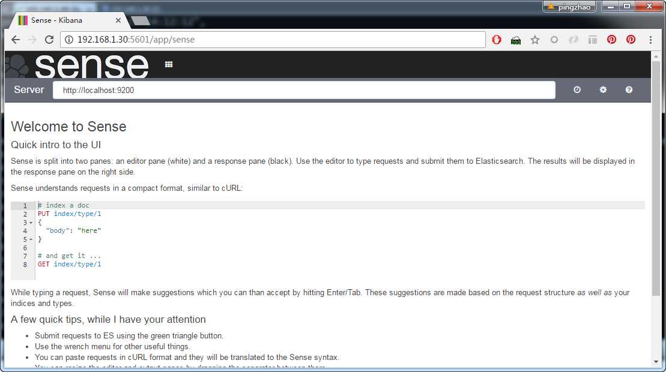Click the 'GET index/type/1' code line
The height and width of the screenshot is (372, 666).
tap(69, 264)
